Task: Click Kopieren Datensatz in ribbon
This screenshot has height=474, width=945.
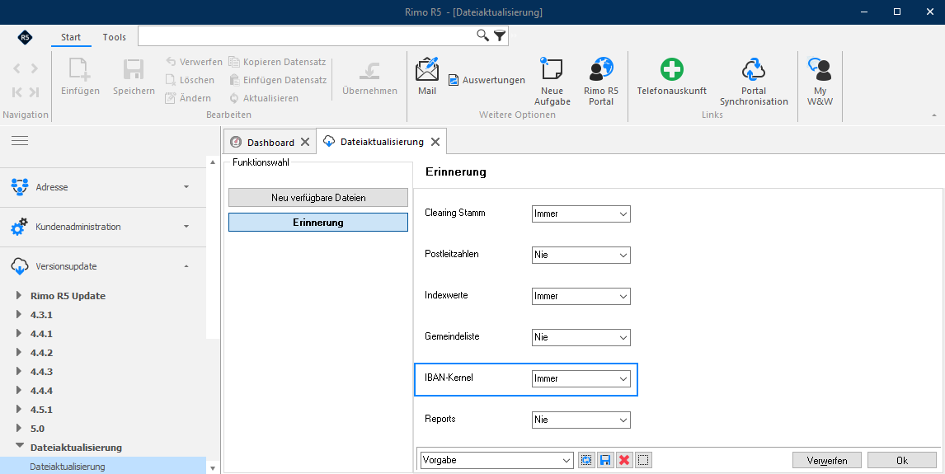Action: click(x=278, y=62)
